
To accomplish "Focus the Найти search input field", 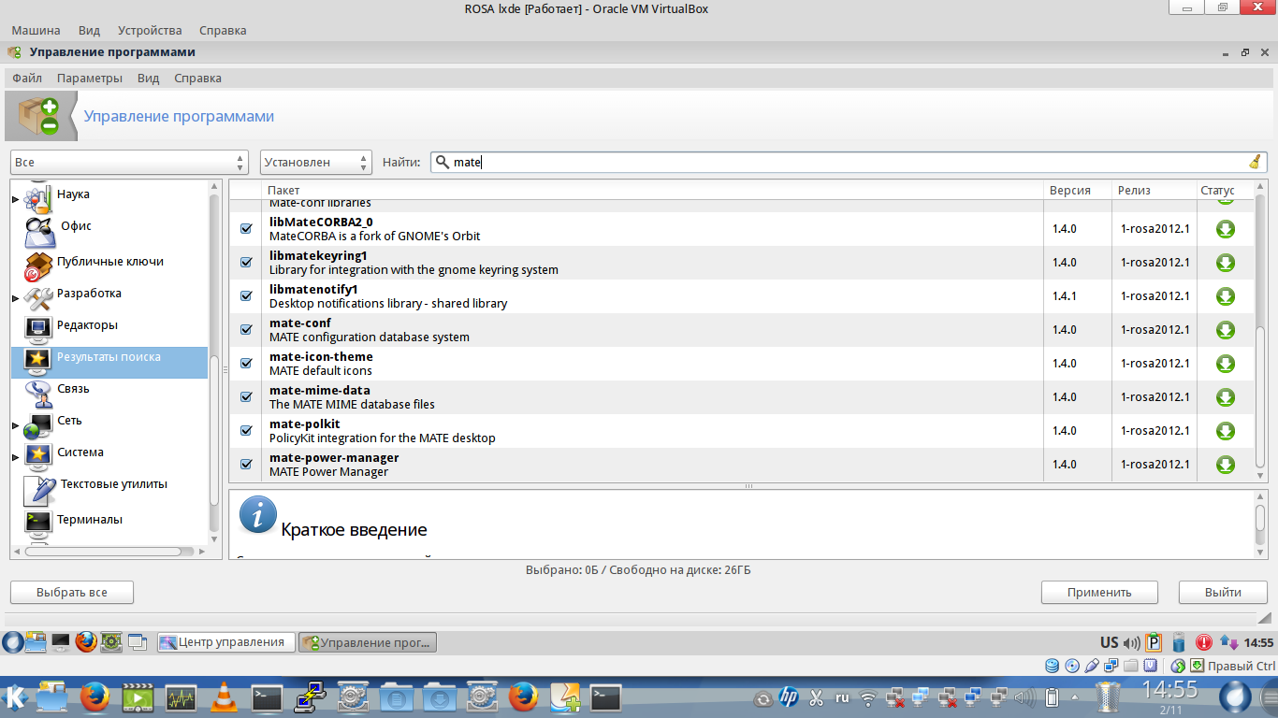I will [x=849, y=163].
